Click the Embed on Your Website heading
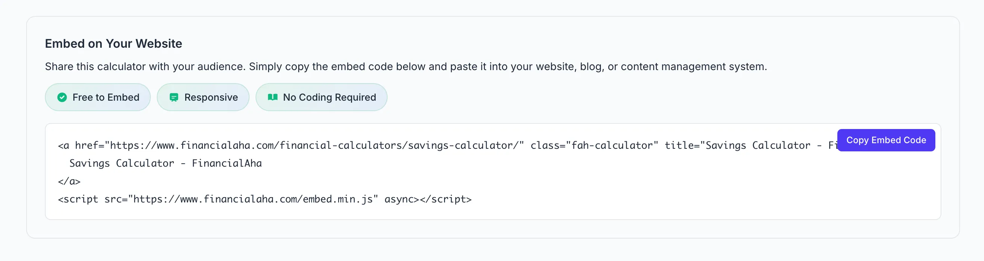This screenshot has width=984, height=261. 113,43
